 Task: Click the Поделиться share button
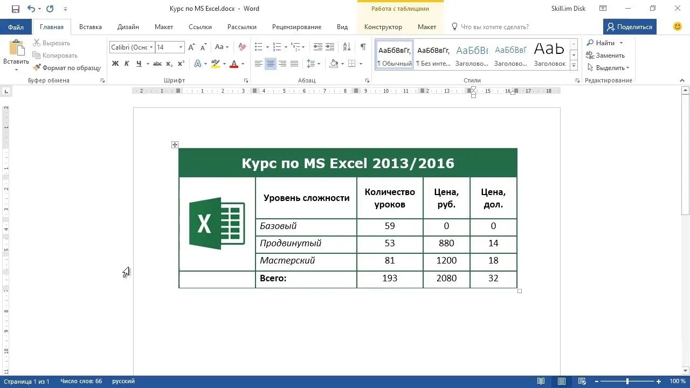click(x=630, y=27)
